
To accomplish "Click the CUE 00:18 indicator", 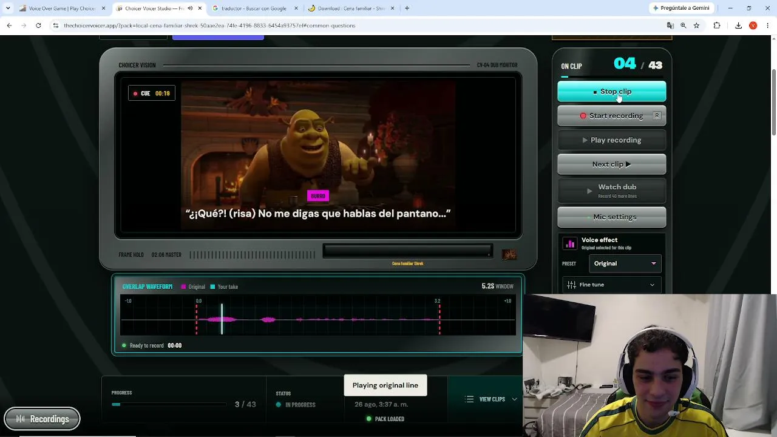I will (x=152, y=93).
